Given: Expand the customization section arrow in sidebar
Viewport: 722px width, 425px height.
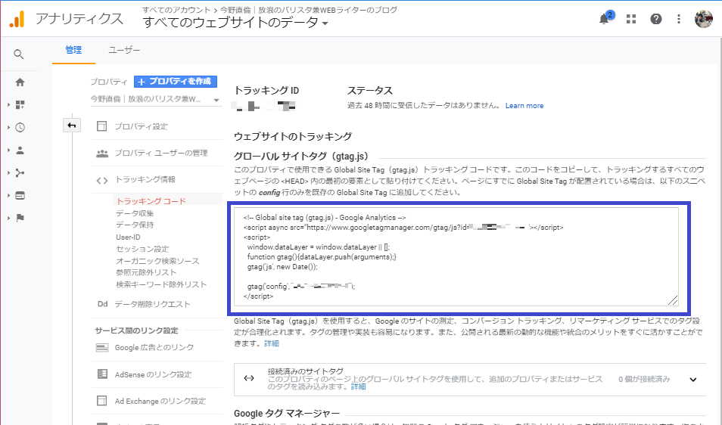Looking at the screenshot, I should pyautogui.click(x=8, y=105).
